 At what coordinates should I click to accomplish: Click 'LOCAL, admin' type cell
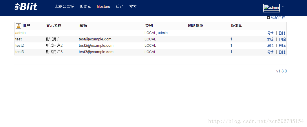156,33
